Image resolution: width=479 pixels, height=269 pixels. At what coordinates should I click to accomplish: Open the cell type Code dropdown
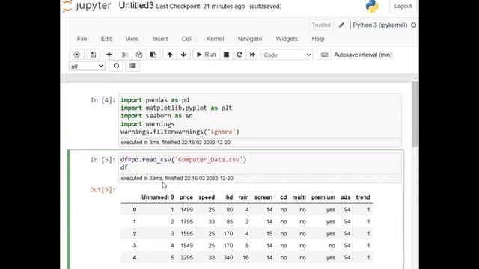[287, 55]
